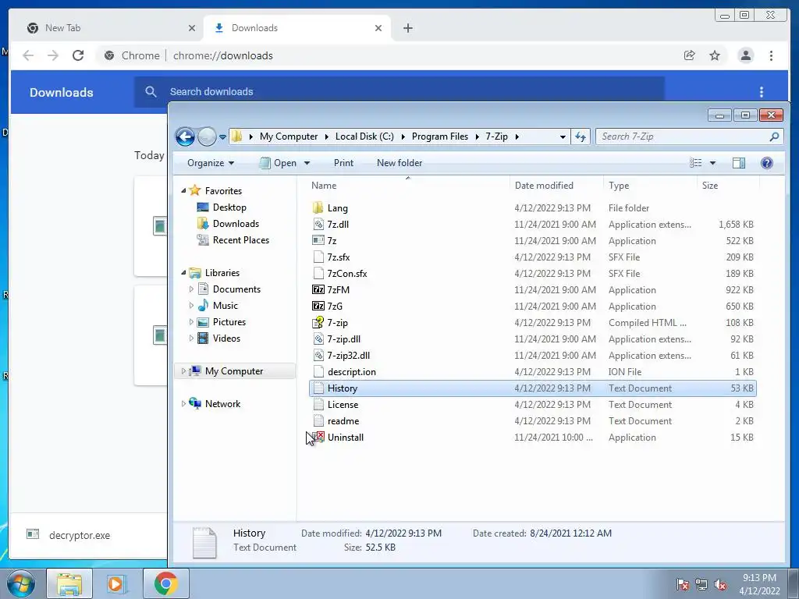This screenshot has width=799, height=599.
Task: Expand the Pictures library node
Action: pos(191,322)
